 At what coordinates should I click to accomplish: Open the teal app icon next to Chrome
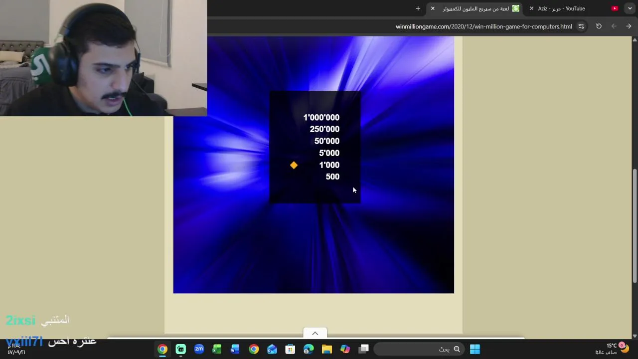click(x=180, y=349)
